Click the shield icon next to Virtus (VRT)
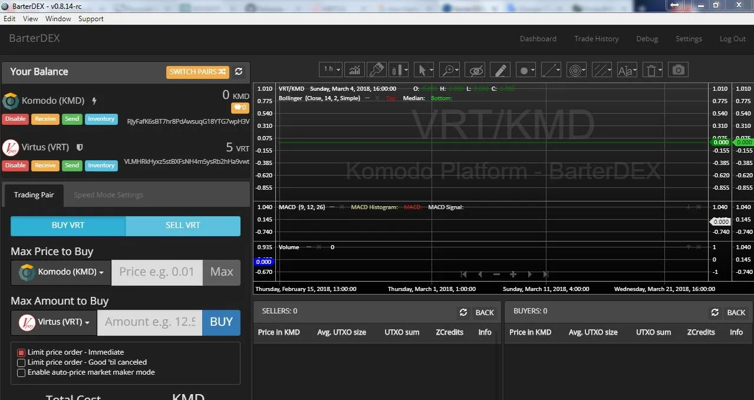 click(80, 147)
